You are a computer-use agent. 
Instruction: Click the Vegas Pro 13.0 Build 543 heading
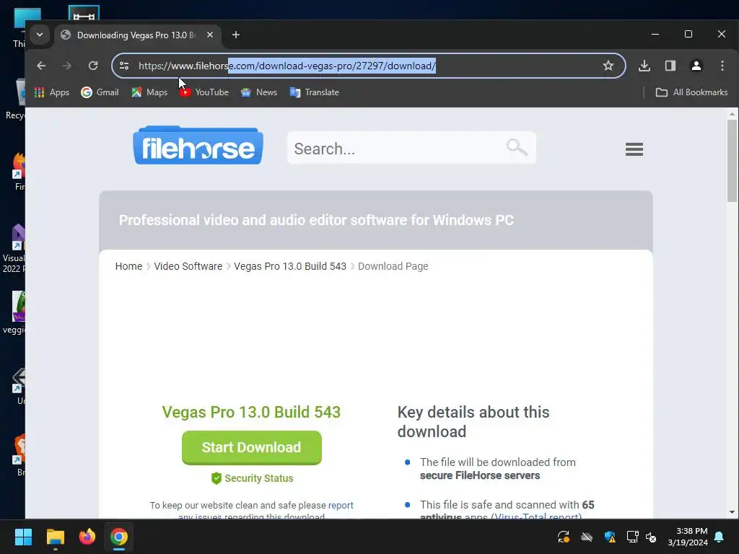pos(251,412)
